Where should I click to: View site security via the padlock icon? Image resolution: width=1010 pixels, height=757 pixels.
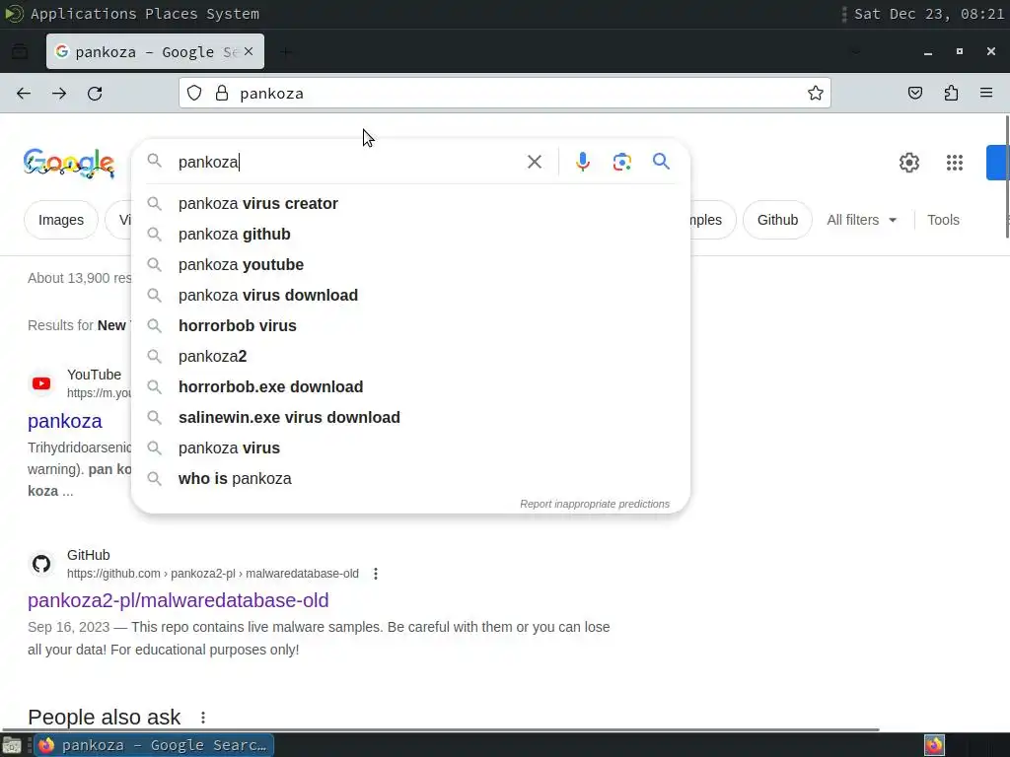222,94
